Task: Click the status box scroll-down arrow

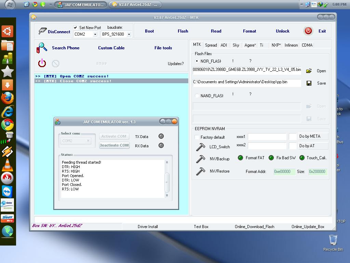Action: coord(167,195)
